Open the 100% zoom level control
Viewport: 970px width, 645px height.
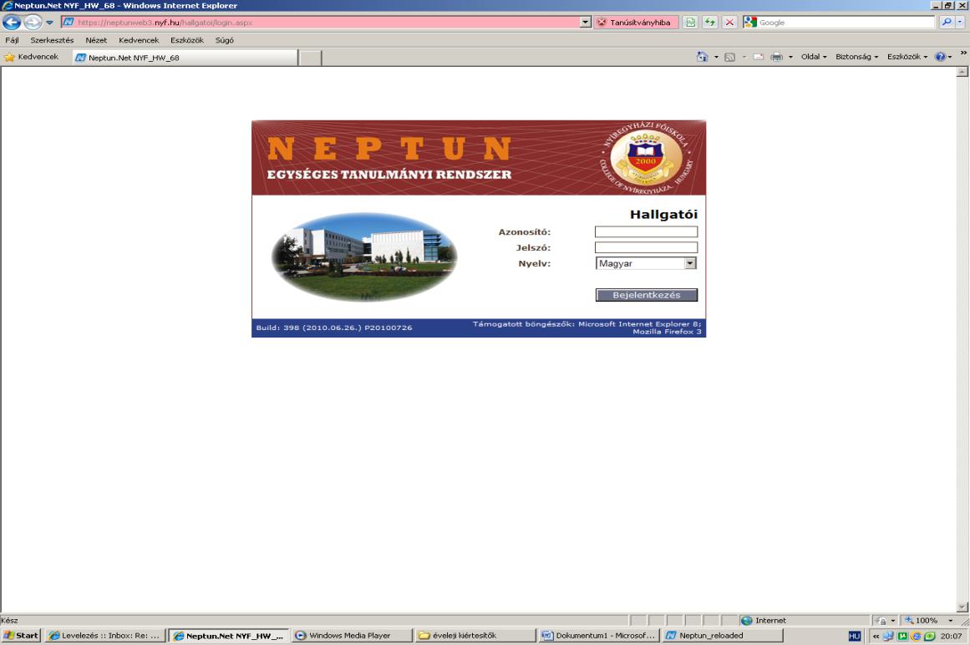pos(927,620)
